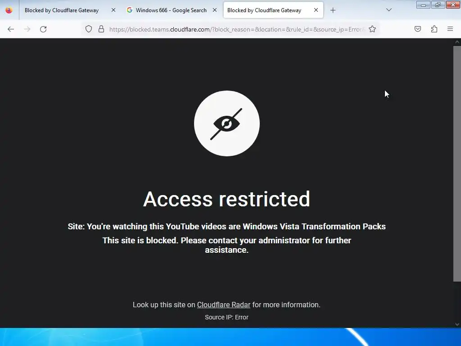Follow the Cloudflare Radar link
The image size is (461, 346).
(223, 305)
